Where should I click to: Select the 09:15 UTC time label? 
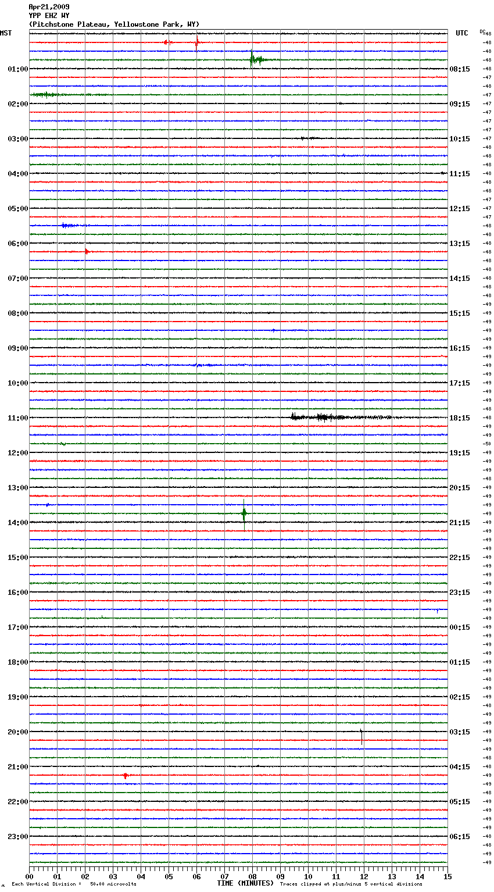[460, 104]
